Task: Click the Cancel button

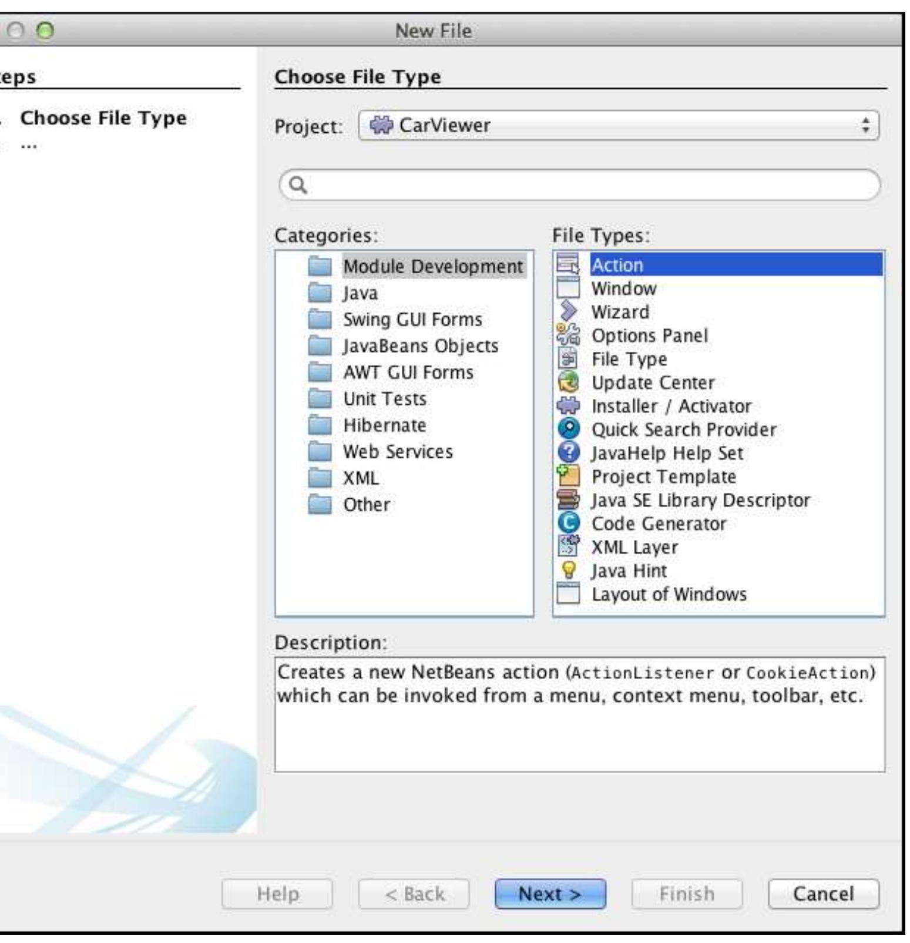Action: pyautogui.click(x=823, y=894)
